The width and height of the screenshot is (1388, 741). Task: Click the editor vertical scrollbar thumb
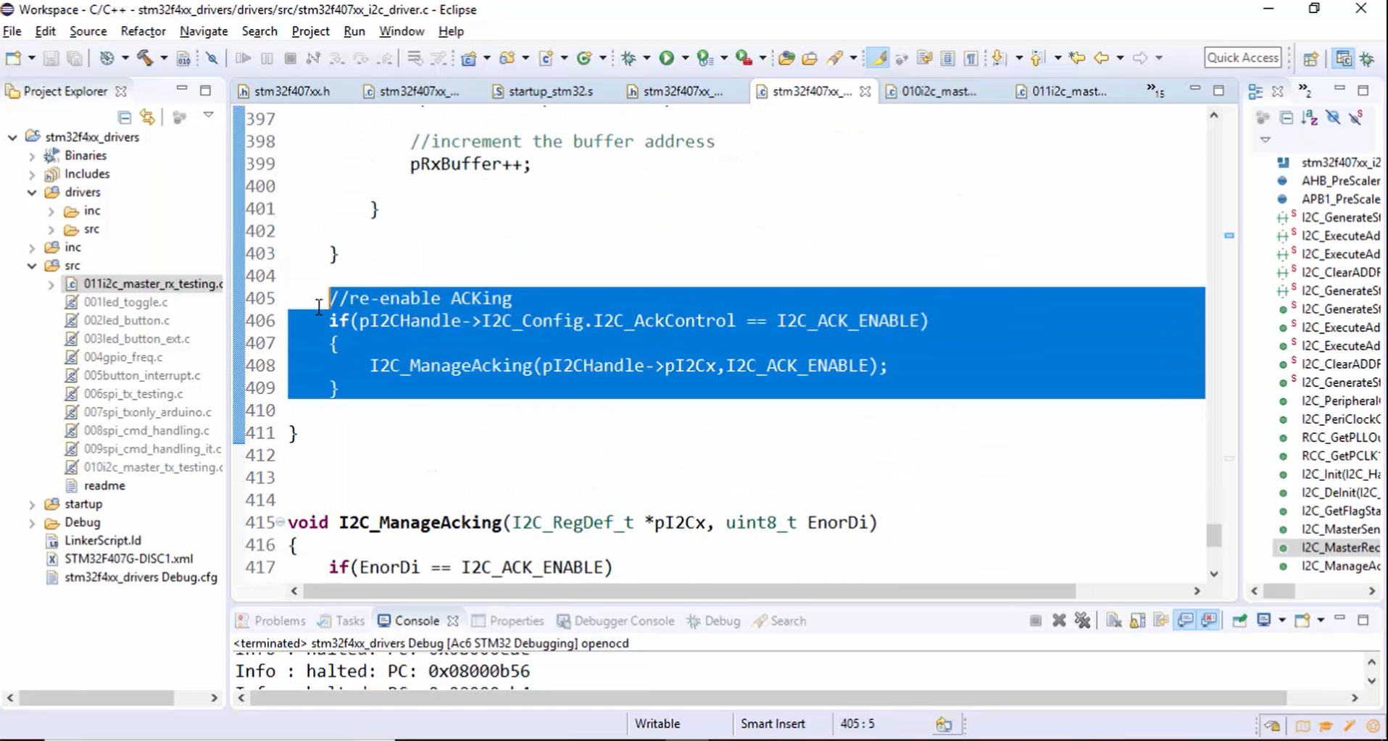click(x=1214, y=536)
